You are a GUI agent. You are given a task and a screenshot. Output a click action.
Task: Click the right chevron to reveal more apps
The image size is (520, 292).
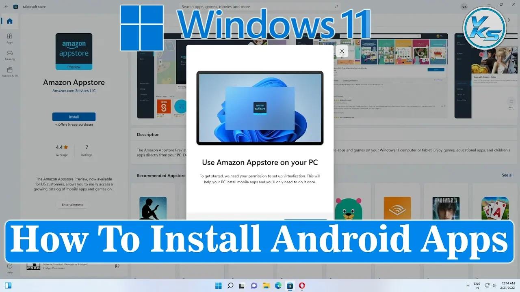(x=509, y=19)
